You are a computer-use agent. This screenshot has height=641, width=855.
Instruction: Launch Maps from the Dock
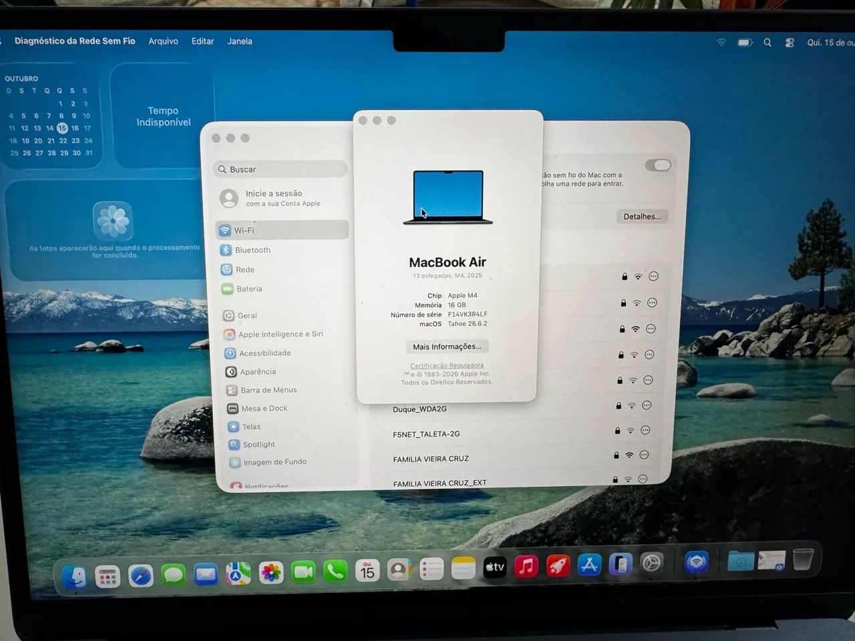click(x=238, y=573)
